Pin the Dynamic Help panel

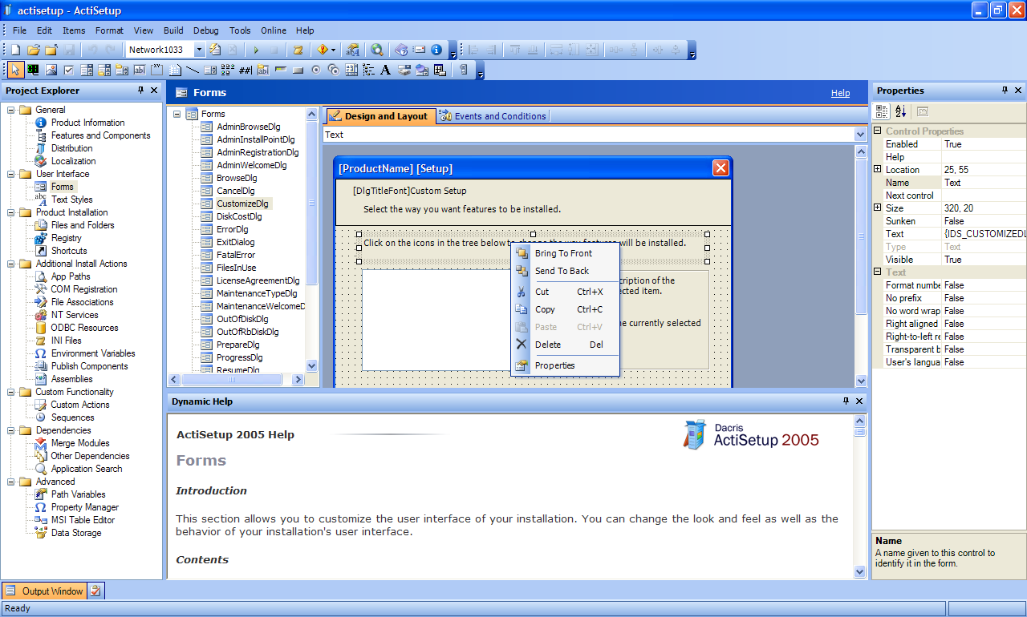pyautogui.click(x=846, y=401)
